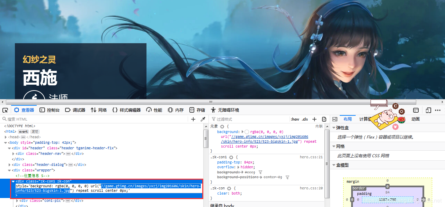
Task: Collapse the body element node
Action: pyautogui.click(x=6, y=143)
